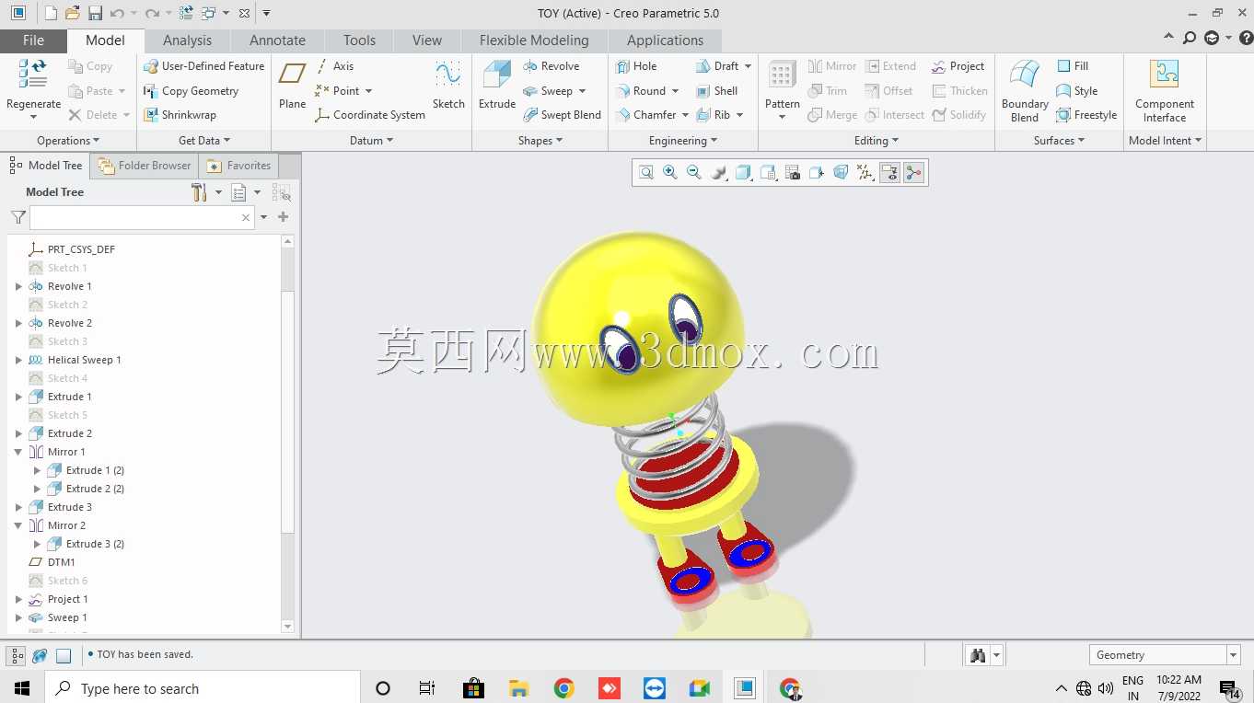This screenshot has width=1254, height=703.
Task: Open the Geometry selection filter dropdown
Action: click(1233, 655)
